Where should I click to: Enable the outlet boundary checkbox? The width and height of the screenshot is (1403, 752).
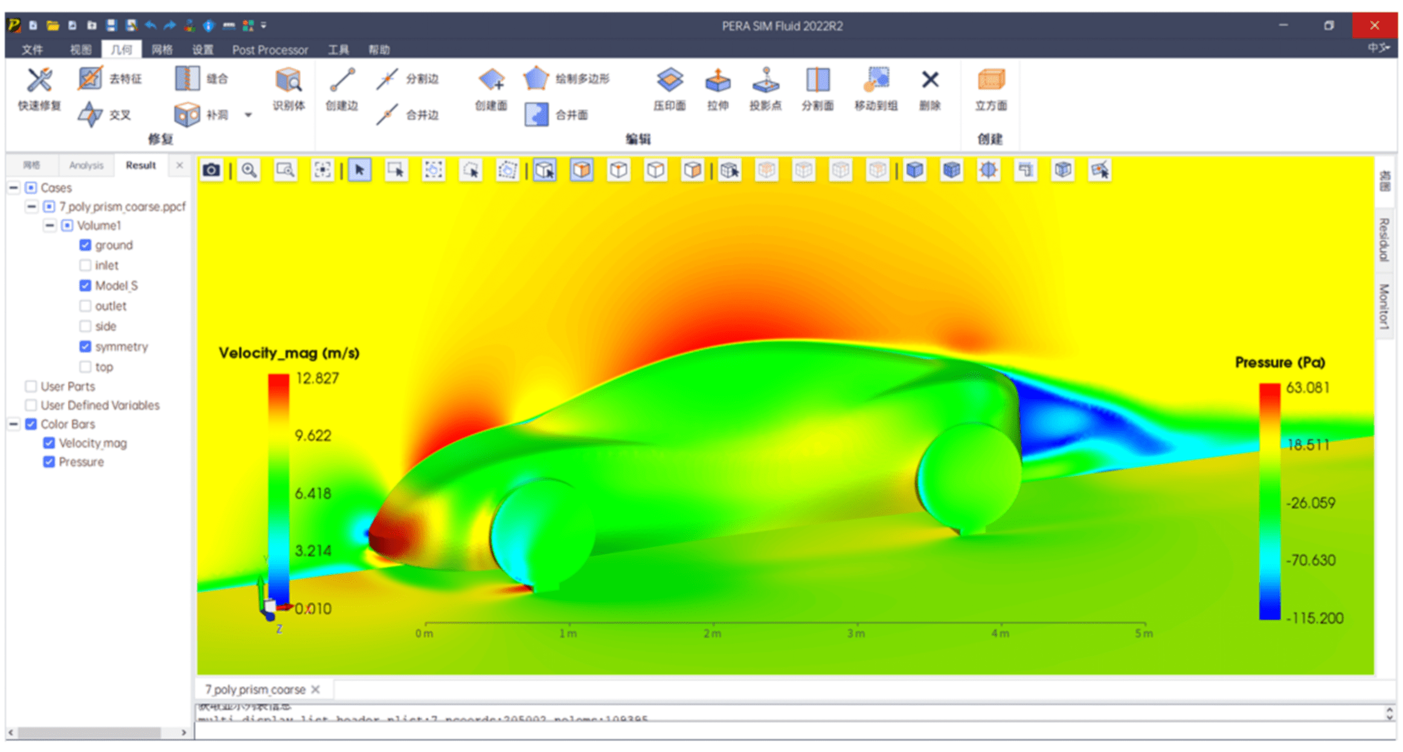pyautogui.click(x=85, y=306)
